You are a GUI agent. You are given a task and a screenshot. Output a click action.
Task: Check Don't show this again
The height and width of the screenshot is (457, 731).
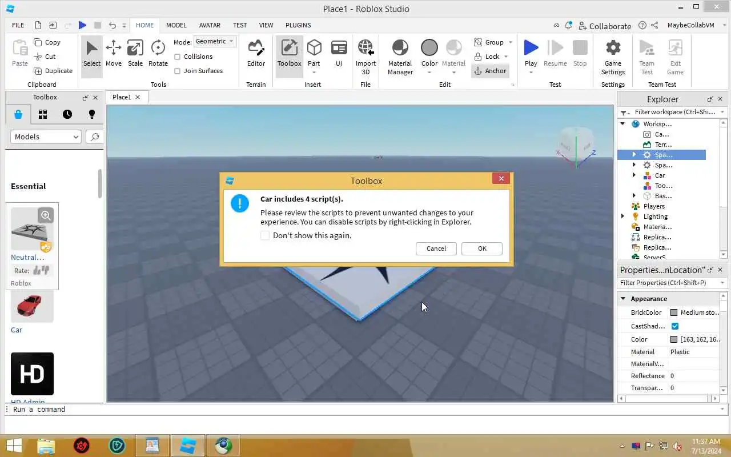click(x=265, y=235)
